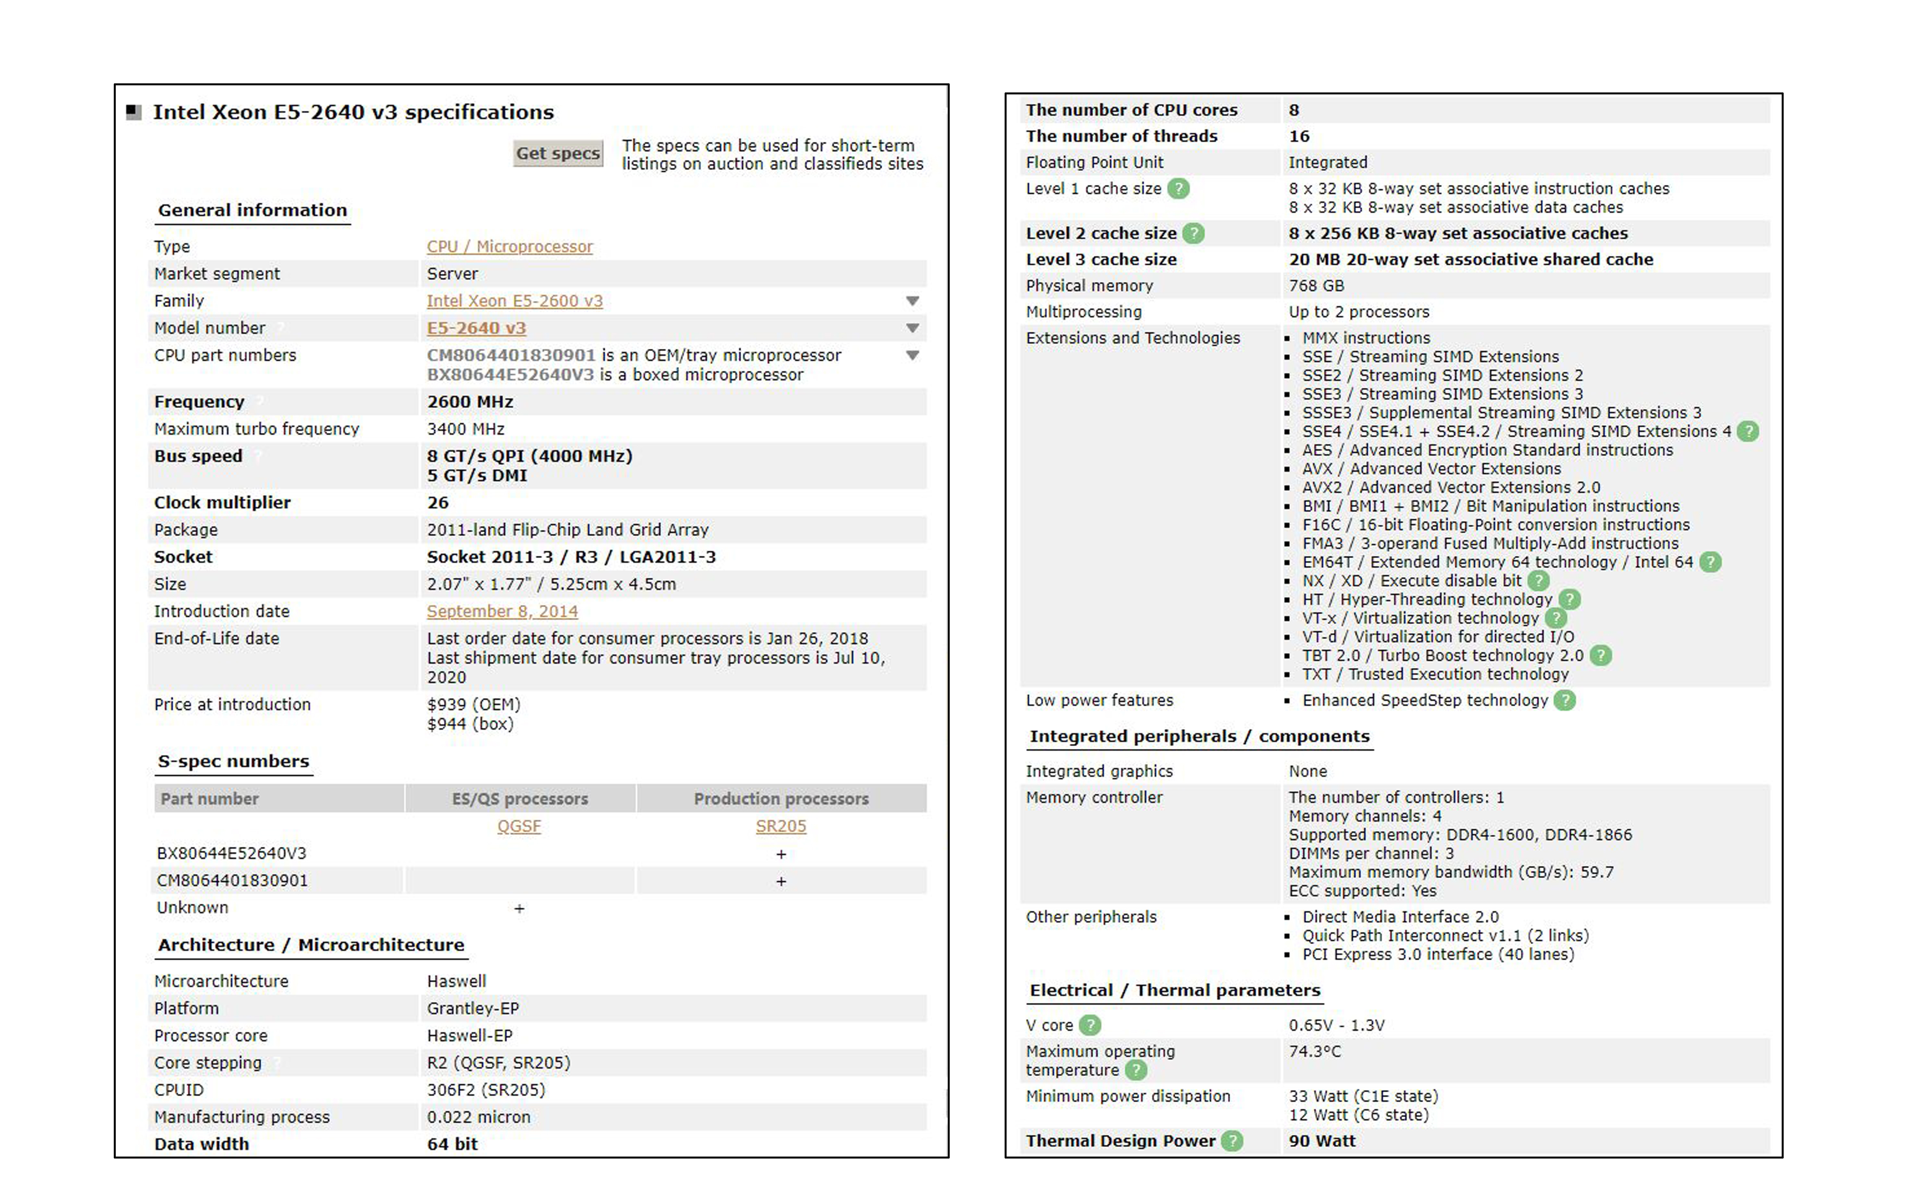This screenshot has width=1916, height=1185.
Task: Click the Electrical / Thermal parameters heading
Action: [x=1174, y=991]
